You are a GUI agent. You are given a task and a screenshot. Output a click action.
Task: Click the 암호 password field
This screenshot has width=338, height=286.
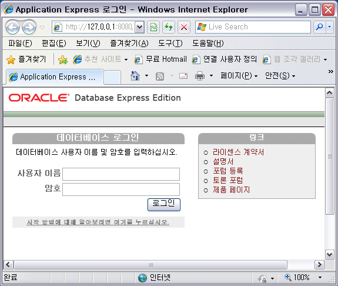click(x=121, y=189)
